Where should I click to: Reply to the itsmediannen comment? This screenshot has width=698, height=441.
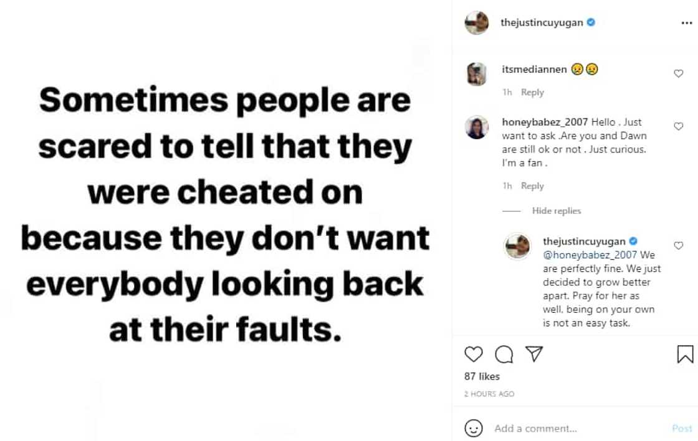[x=532, y=92]
